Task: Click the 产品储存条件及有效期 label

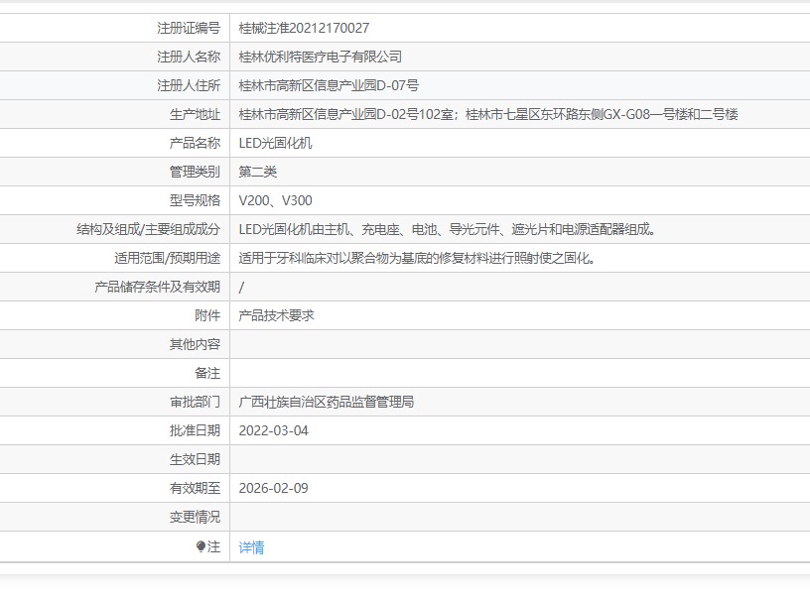Action: pos(157,287)
